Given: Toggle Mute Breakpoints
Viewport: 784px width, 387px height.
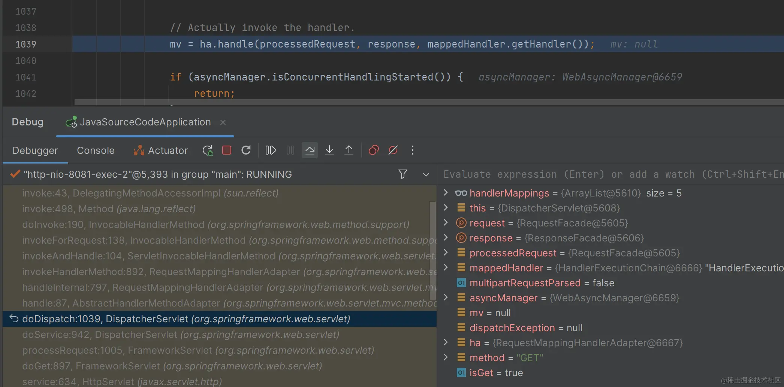Looking at the screenshot, I should (393, 150).
